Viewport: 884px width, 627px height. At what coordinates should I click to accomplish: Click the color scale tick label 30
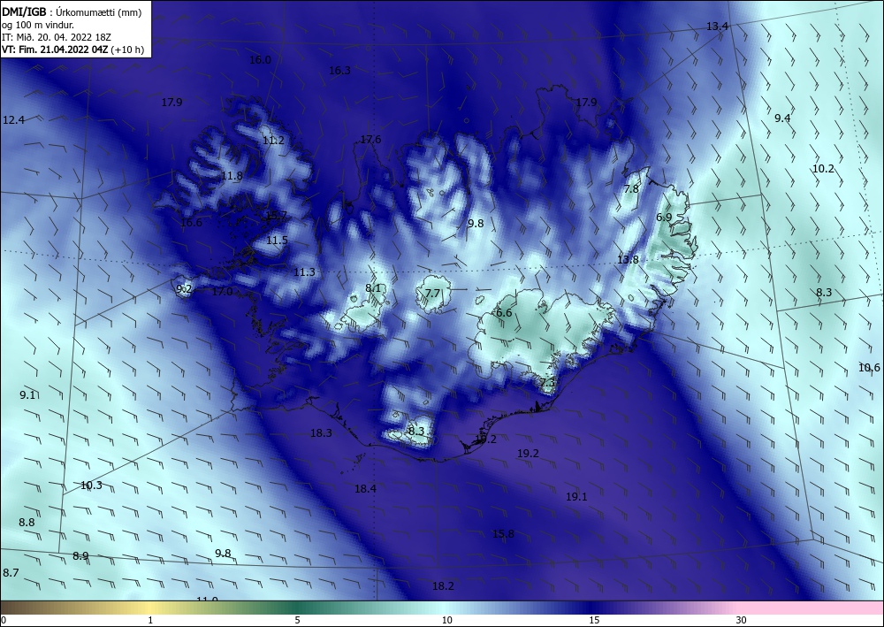pyautogui.click(x=741, y=621)
